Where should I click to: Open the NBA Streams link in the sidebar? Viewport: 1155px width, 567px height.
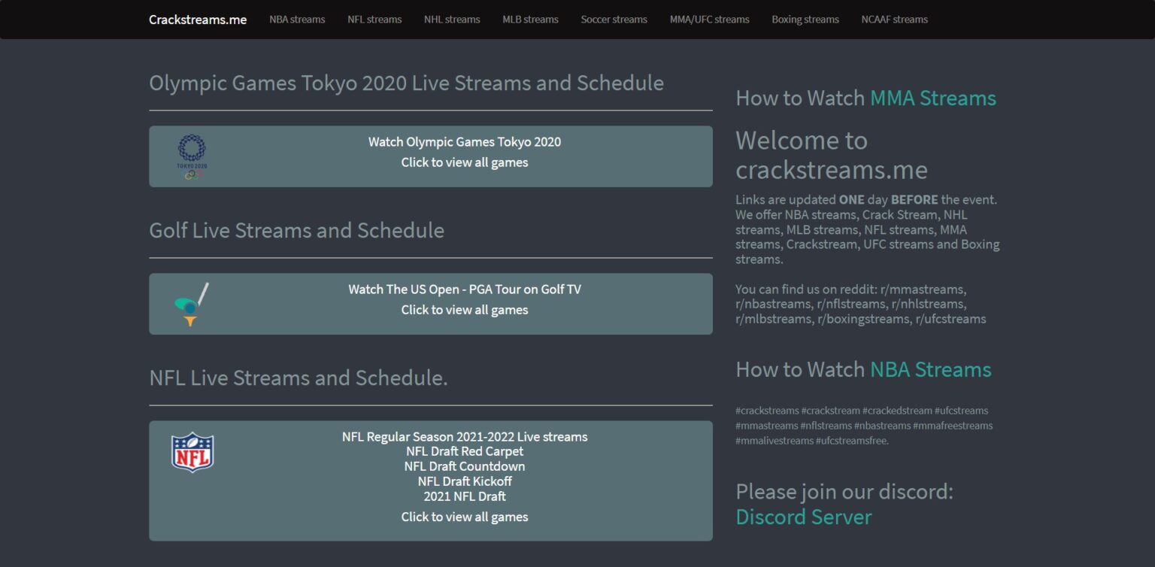pos(930,370)
